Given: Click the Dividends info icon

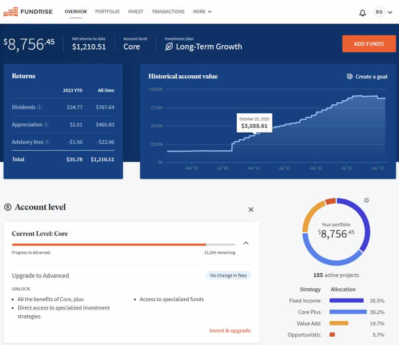Looking at the screenshot, I should tap(39, 107).
